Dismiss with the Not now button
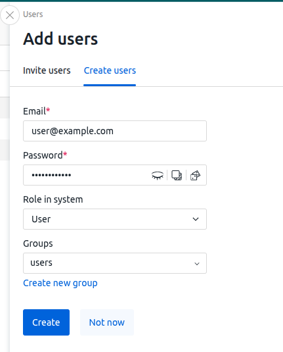This screenshot has height=352, width=283. click(107, 322)
